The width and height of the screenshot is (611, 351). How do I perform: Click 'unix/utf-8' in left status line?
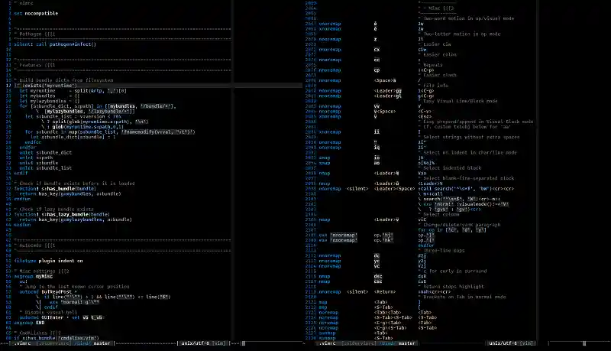click(x=195, y=343)
